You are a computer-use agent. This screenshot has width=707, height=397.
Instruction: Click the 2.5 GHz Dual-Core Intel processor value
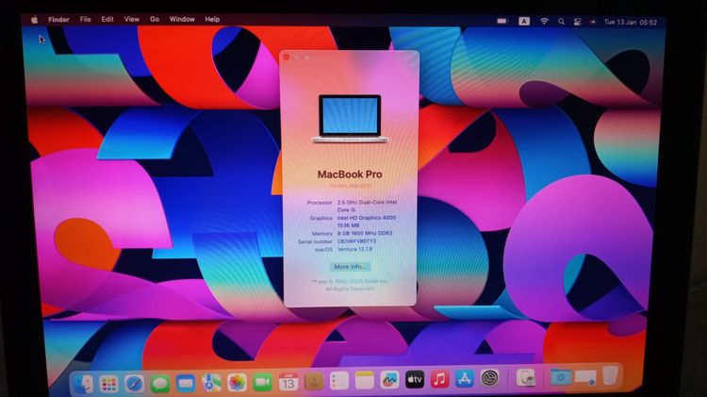pos(367,207)
